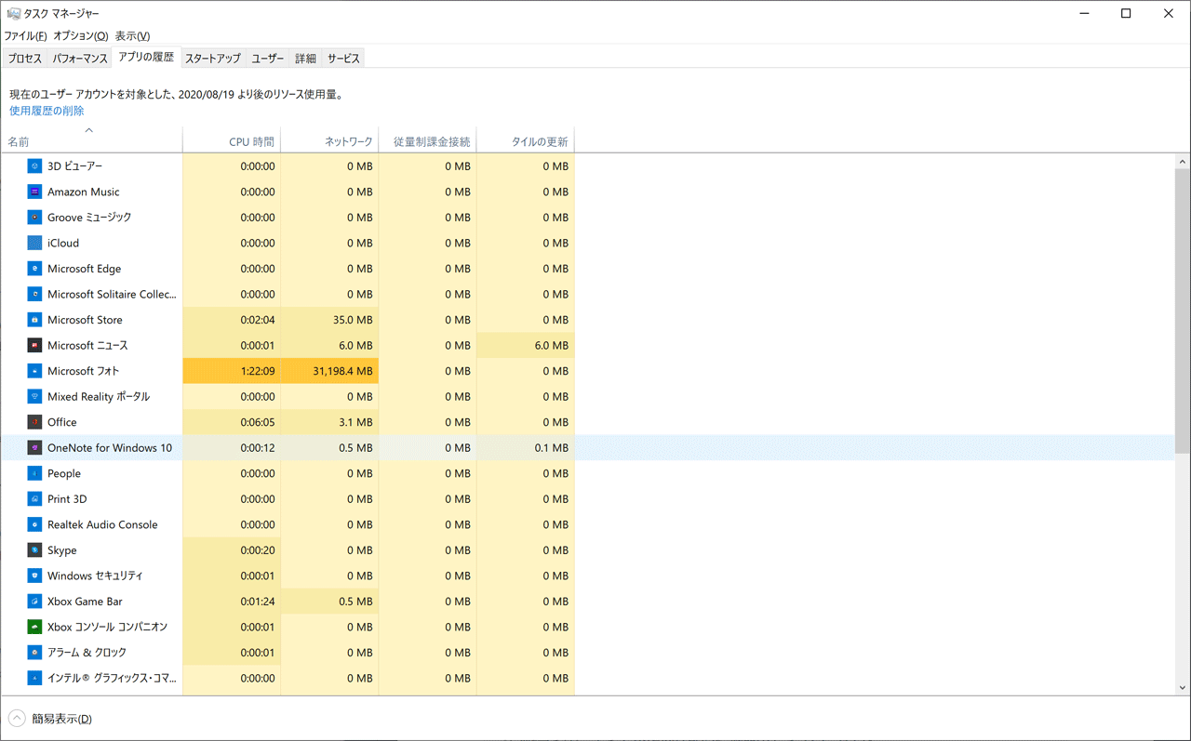Click the Windows セキュリティ shield icon
Screen dimensions: 1191x741
pyautogui.click(x=34, y=576)
